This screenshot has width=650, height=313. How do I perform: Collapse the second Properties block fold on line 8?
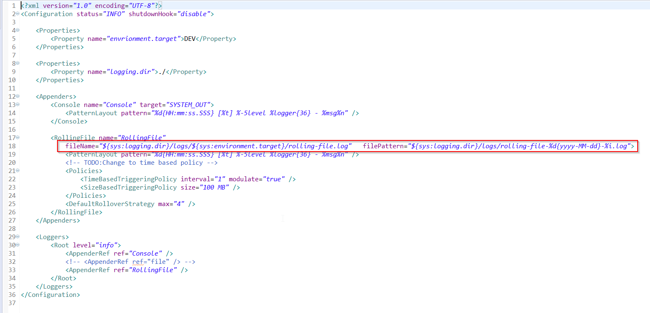[x=17, y=63]
